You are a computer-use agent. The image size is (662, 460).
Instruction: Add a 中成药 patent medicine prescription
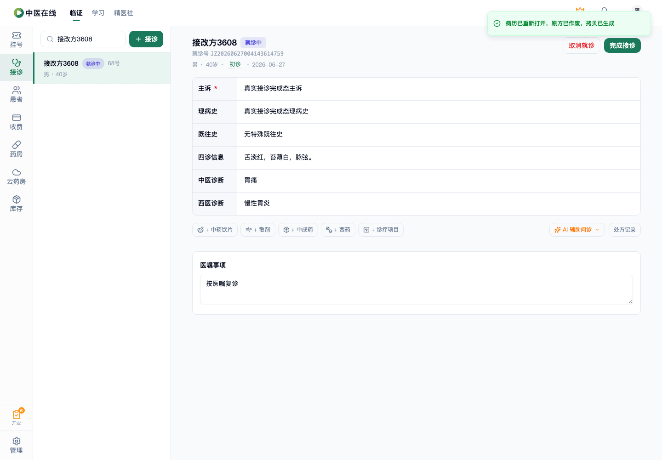(x=298, y=230)
